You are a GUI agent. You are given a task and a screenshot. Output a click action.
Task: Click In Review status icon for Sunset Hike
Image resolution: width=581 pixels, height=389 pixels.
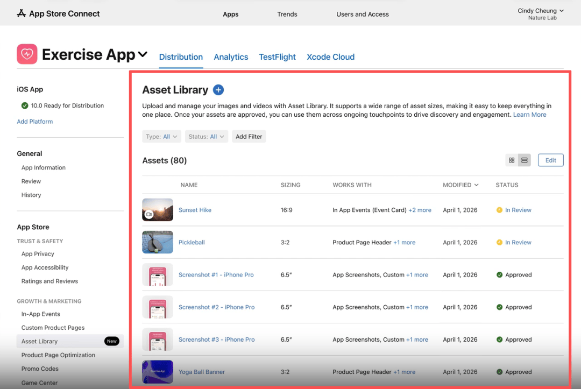click(x=499, y=210)
